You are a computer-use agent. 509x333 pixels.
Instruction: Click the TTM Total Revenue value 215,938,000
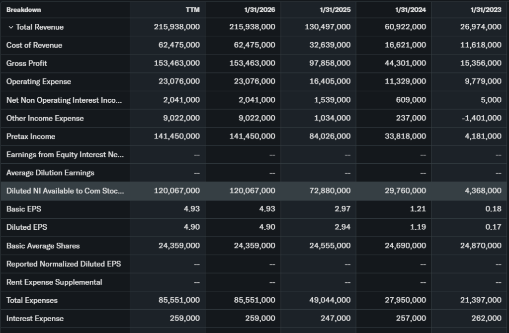[176, 27]
